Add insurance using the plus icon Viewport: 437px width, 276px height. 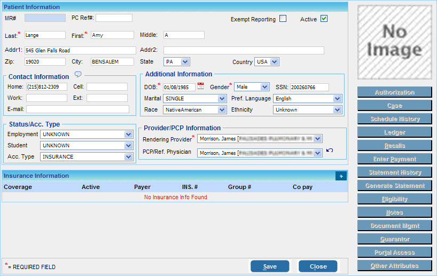pos(341,176)
